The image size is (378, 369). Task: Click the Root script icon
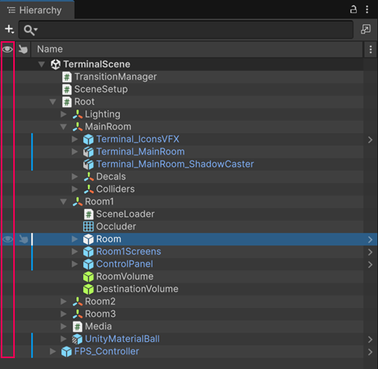(x=67, y=102)
